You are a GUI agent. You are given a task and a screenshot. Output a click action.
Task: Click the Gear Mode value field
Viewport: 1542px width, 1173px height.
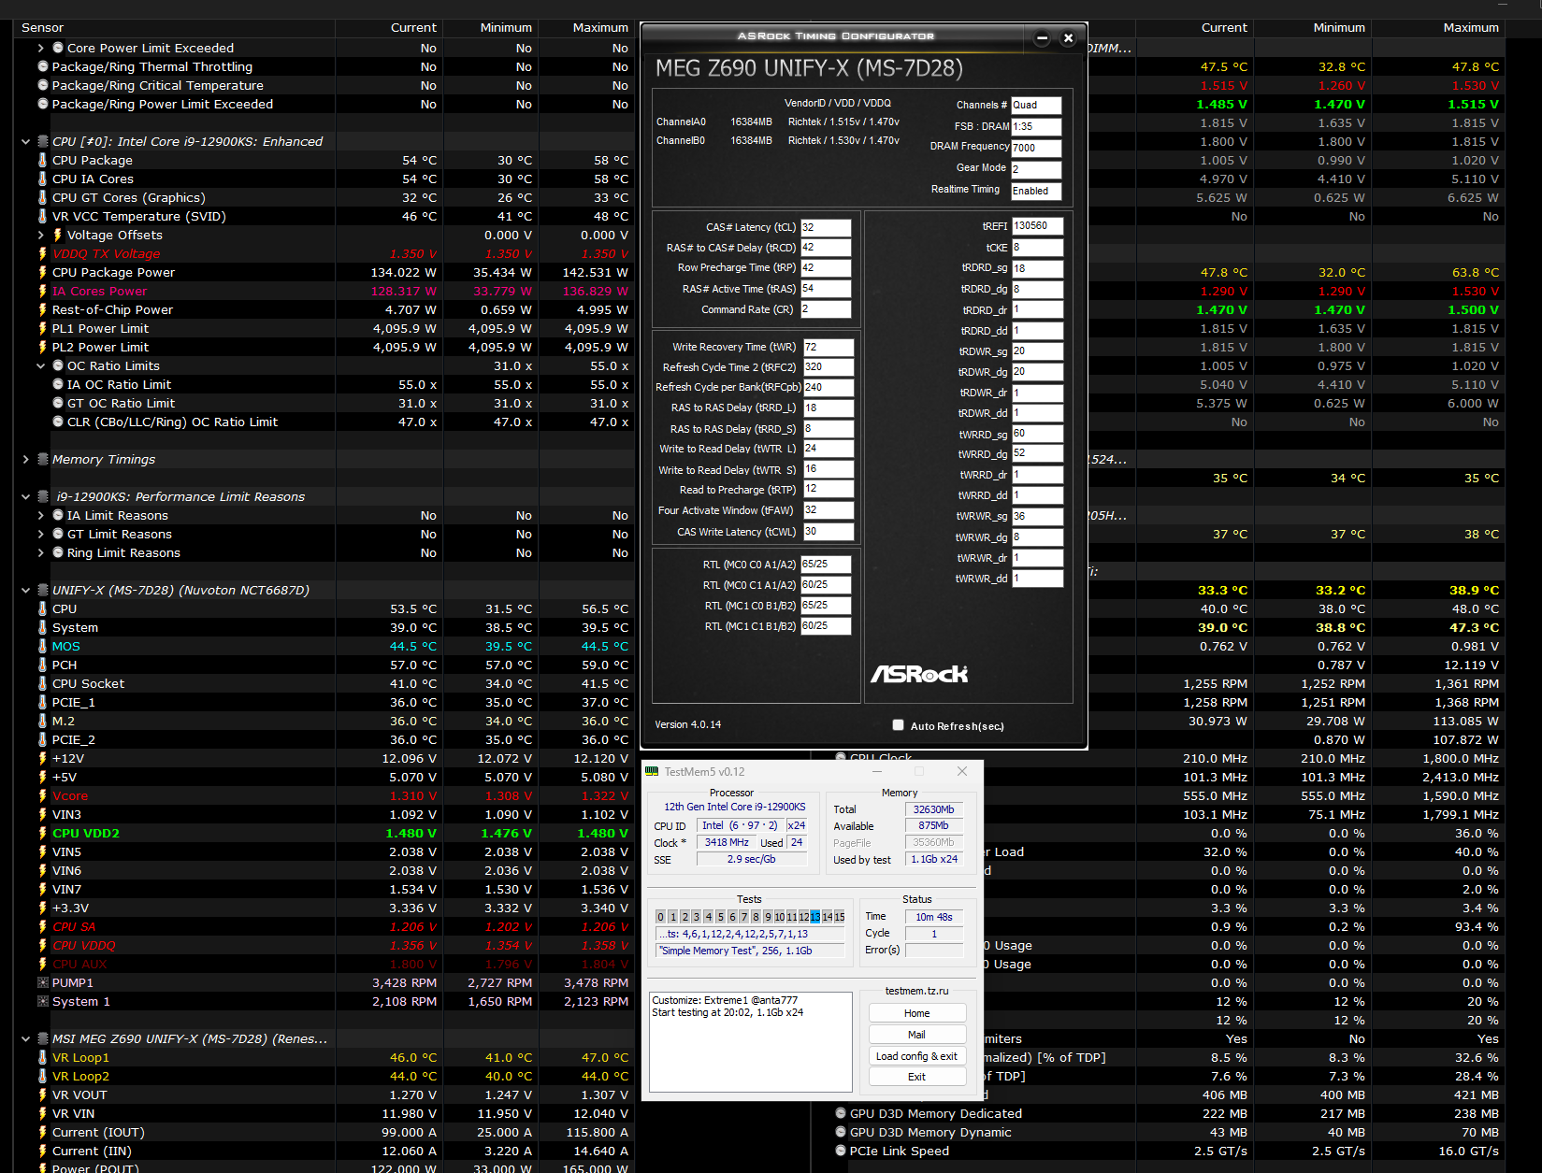point(1036,169)
